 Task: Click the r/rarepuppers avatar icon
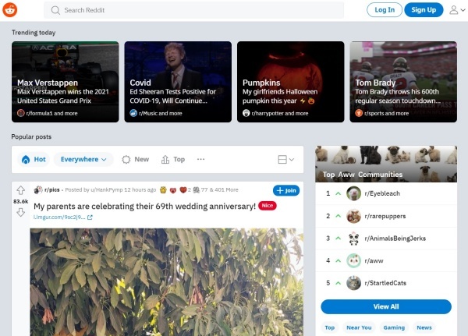353,216
